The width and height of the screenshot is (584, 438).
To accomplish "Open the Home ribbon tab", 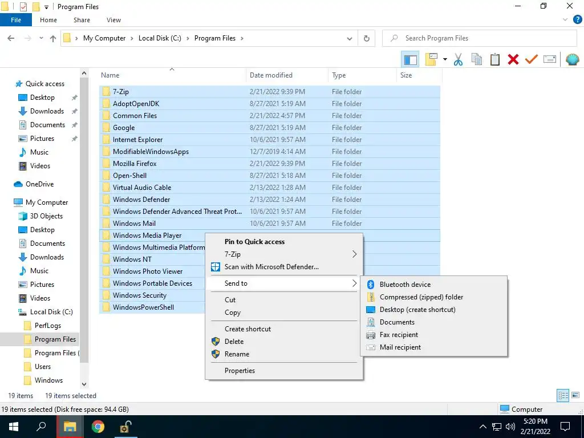I will tap(48, 20).
